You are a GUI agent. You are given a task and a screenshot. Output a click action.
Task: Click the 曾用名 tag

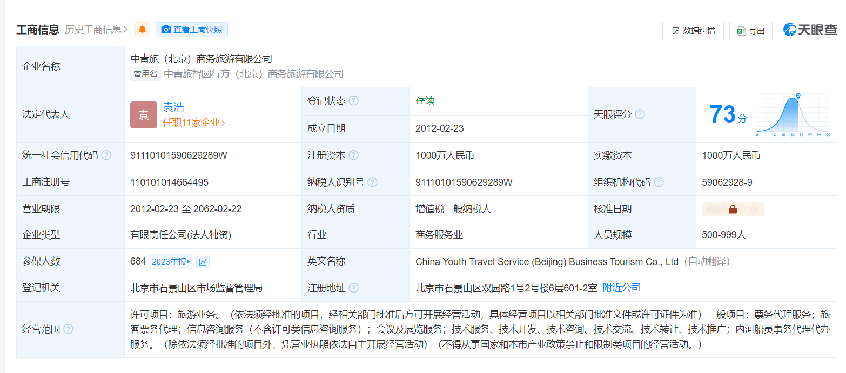click(145, 74)
